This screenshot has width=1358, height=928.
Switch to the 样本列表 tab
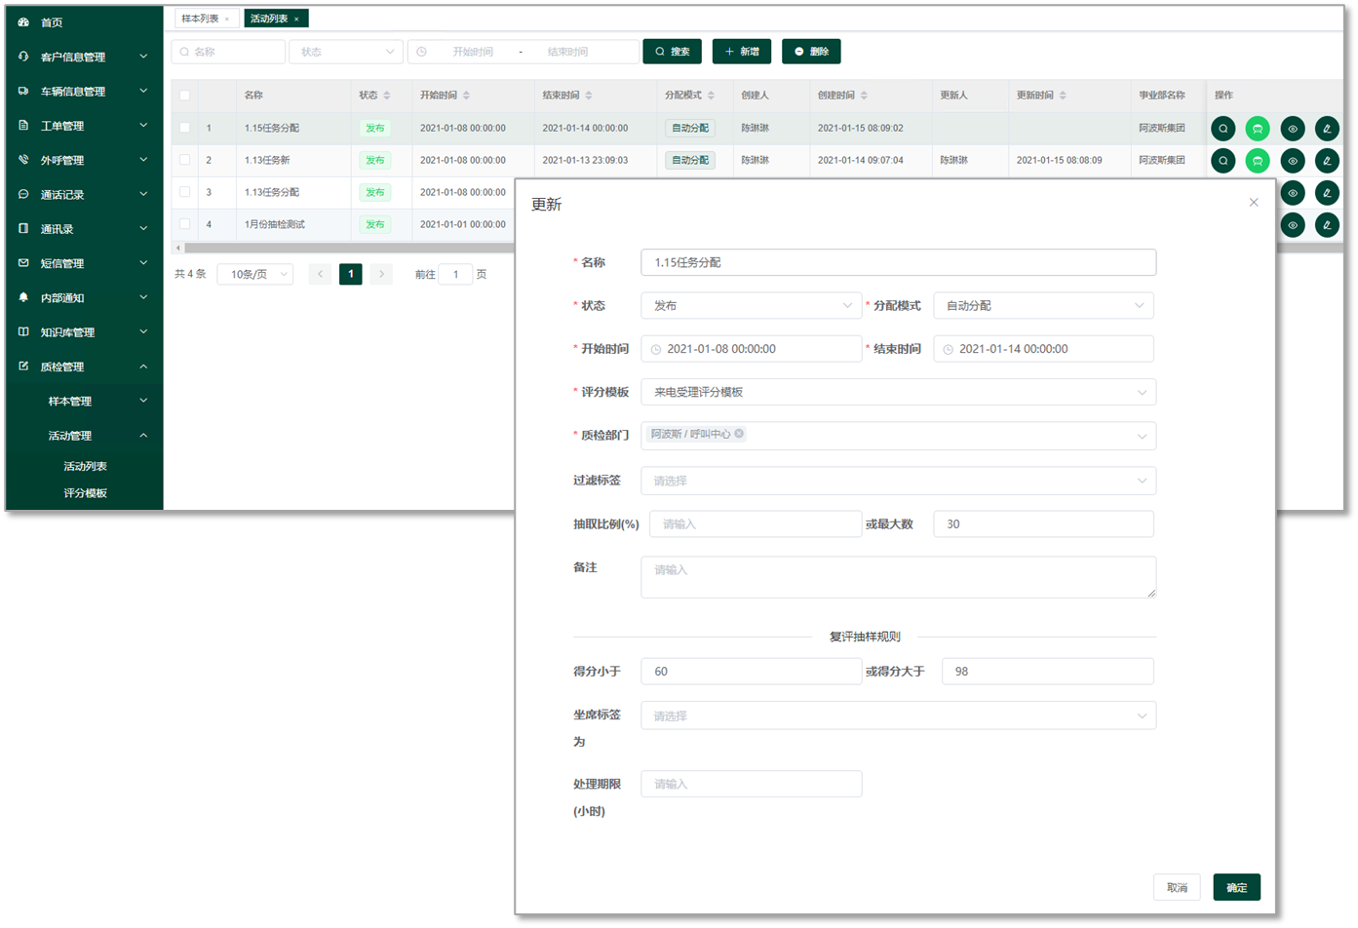pos(200,19)
